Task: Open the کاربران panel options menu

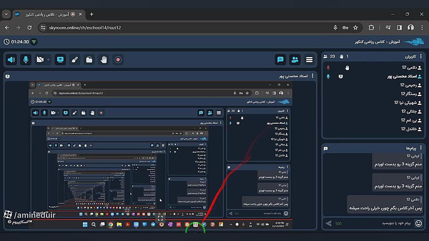Action: click(421, 56)
